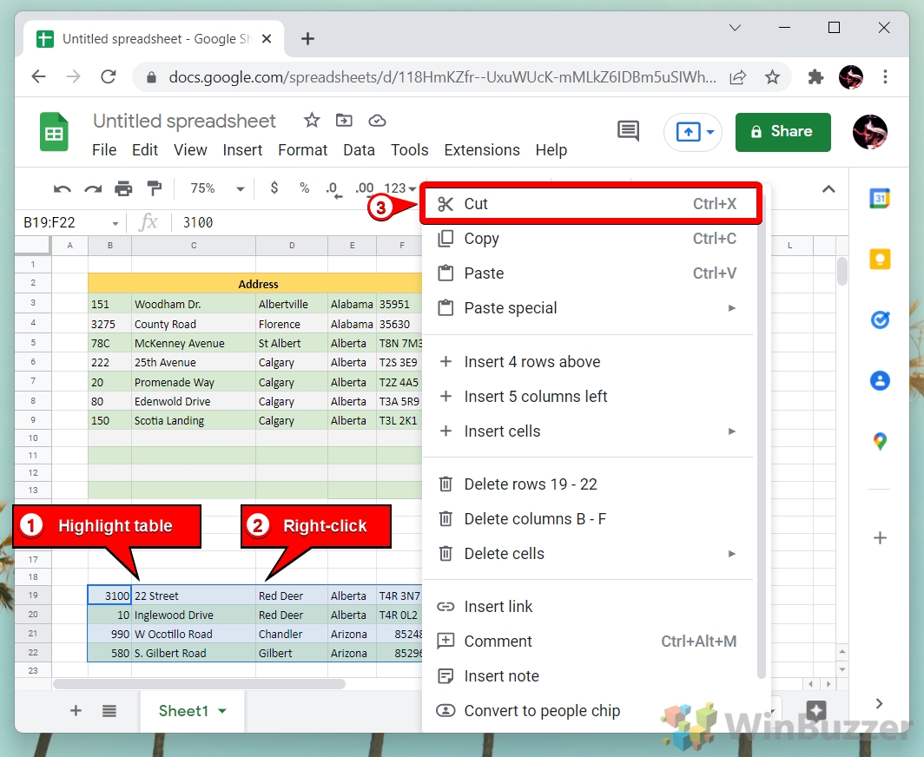Select the Sheet1 tab
924x757 pixels.
[192, 711]
